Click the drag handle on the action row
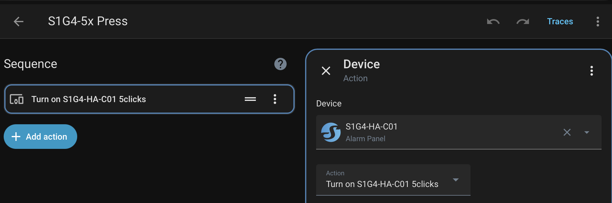Viewport: 612px width, 203px height. pyautogui.click(x=250, y=99)
